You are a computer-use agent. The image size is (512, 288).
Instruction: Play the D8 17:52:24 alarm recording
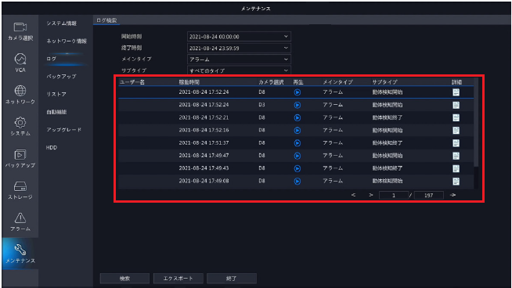point(297,92)
